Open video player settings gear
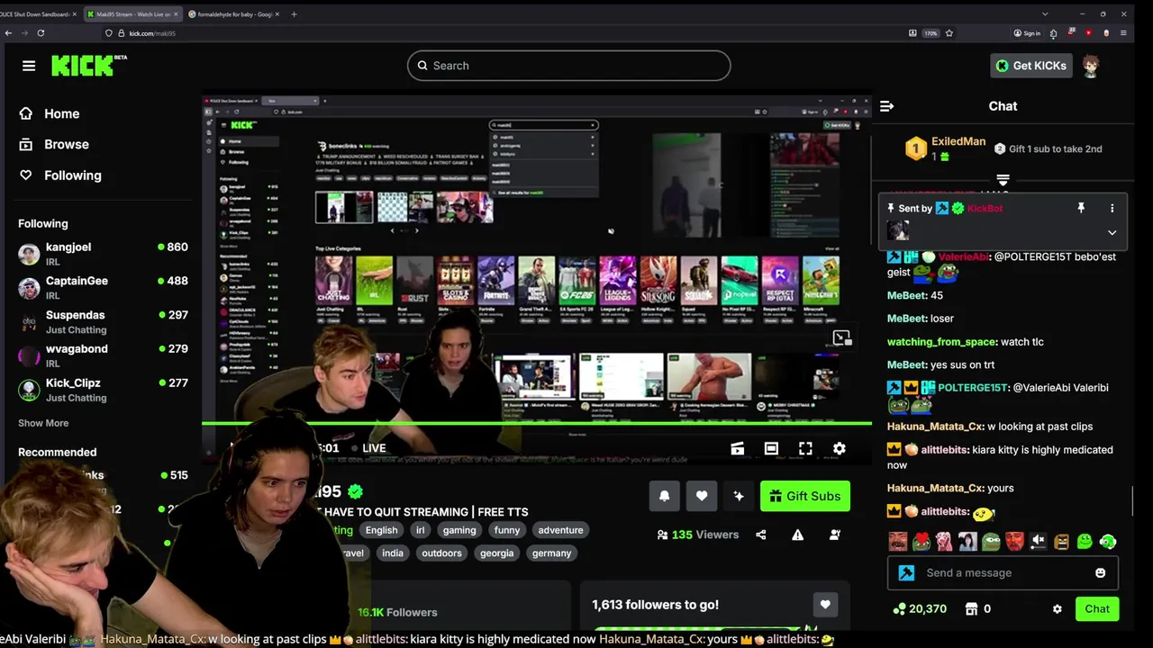The height and width of the screenshot is (648, 1153). 840,448
